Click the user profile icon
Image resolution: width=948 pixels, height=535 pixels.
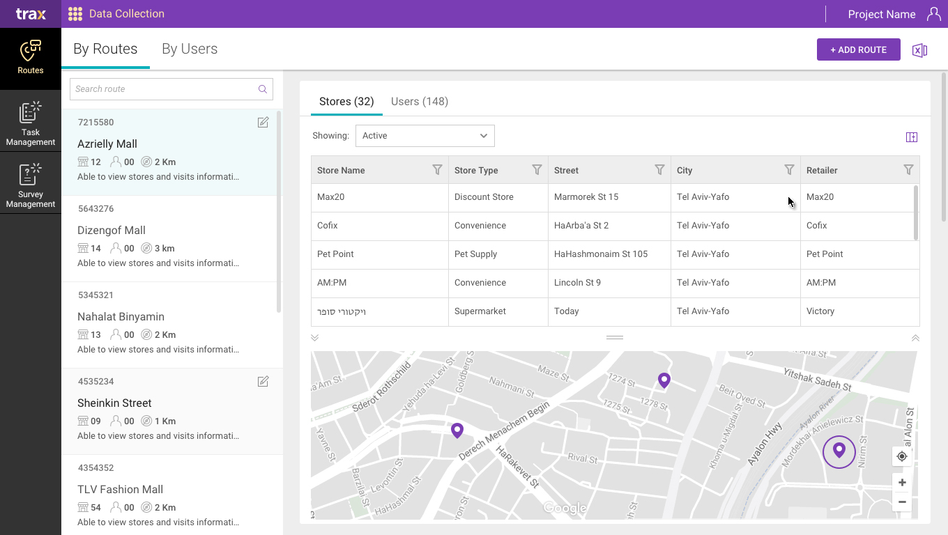pos(933,14)
